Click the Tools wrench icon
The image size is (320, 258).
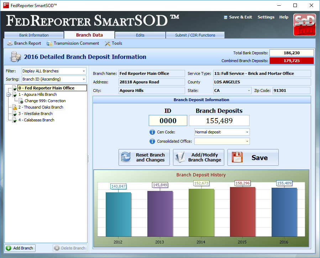coord(107,43)
